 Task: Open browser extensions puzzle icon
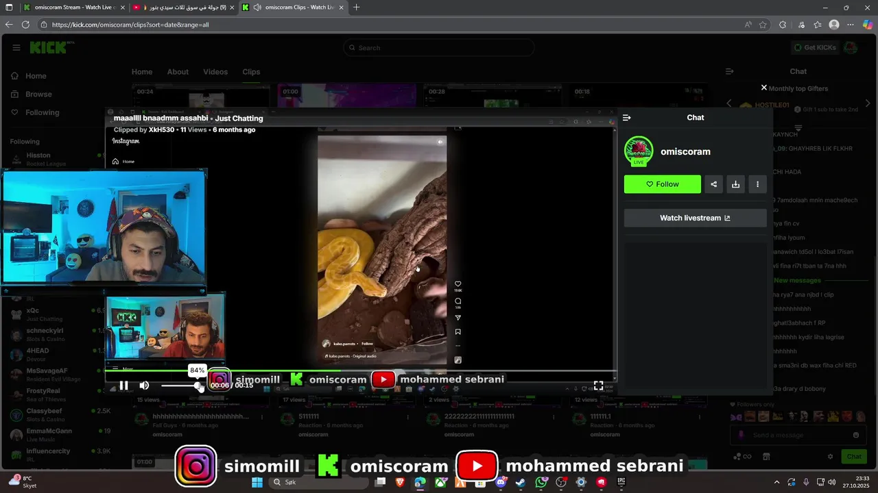(783, 25)
